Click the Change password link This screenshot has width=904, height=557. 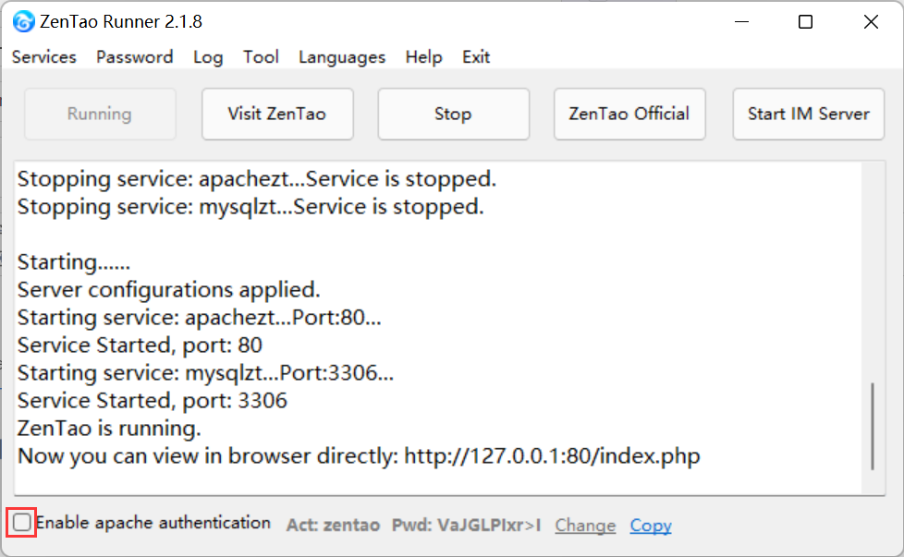click(x=585, y=526)
